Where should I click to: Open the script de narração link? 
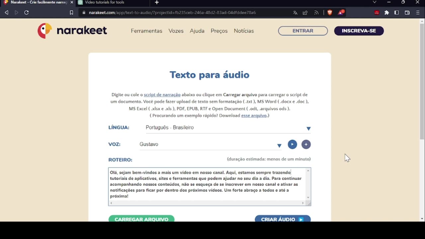(162, 95)
